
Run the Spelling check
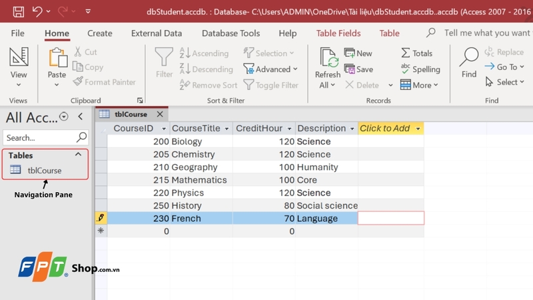tap(420, 69)
